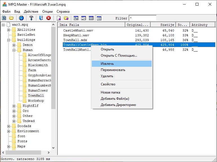Screen dimensions: 217x162
Task: Sort by Szatije column header
Action: [163, 25]
